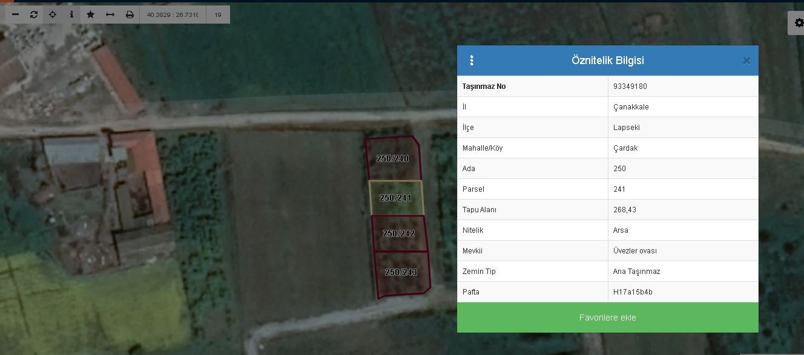The width and height of the screenshot is (804, 355).
Task: Click the refresh map icon
Action: click(34, 15)
